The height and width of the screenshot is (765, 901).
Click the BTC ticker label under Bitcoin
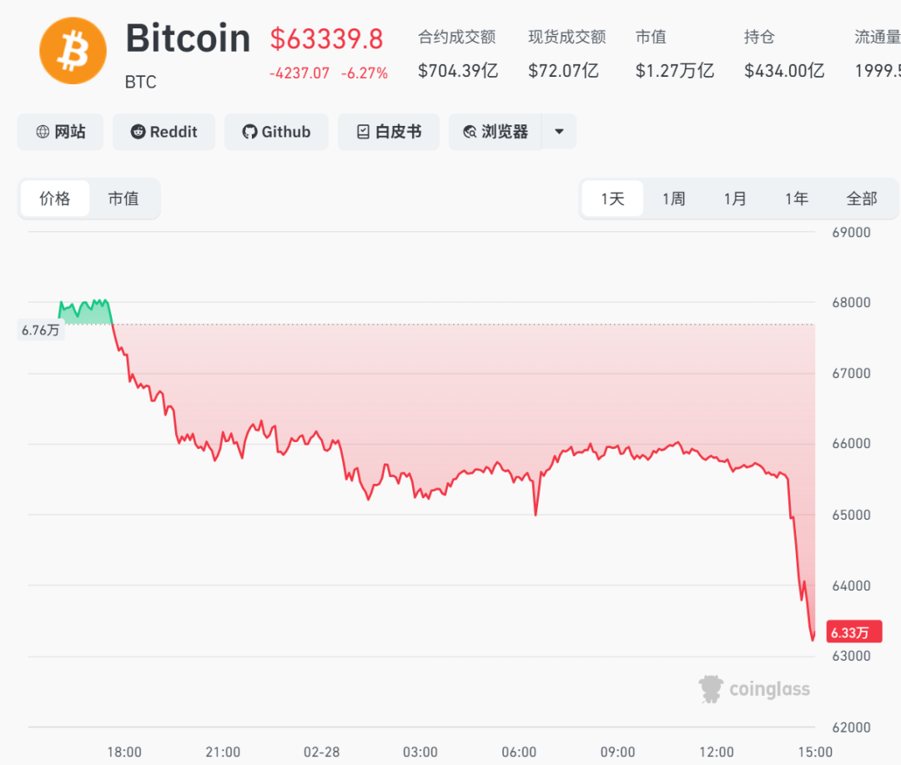coord(140,83)
